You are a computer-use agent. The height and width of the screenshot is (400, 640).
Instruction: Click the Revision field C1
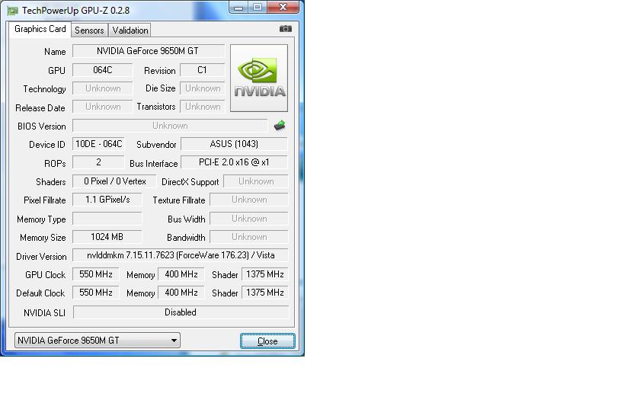click(x=202, y=70)
